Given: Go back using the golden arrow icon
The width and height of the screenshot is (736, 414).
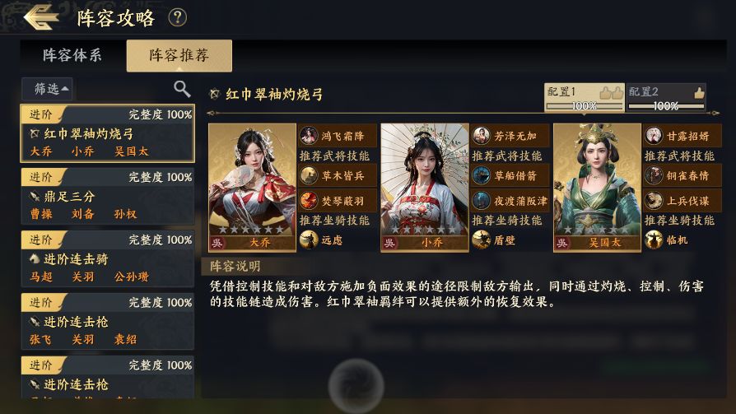Looking at the screenshot, I should 41,17.
